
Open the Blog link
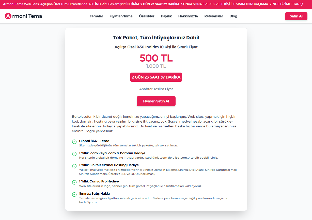(233, 16)
